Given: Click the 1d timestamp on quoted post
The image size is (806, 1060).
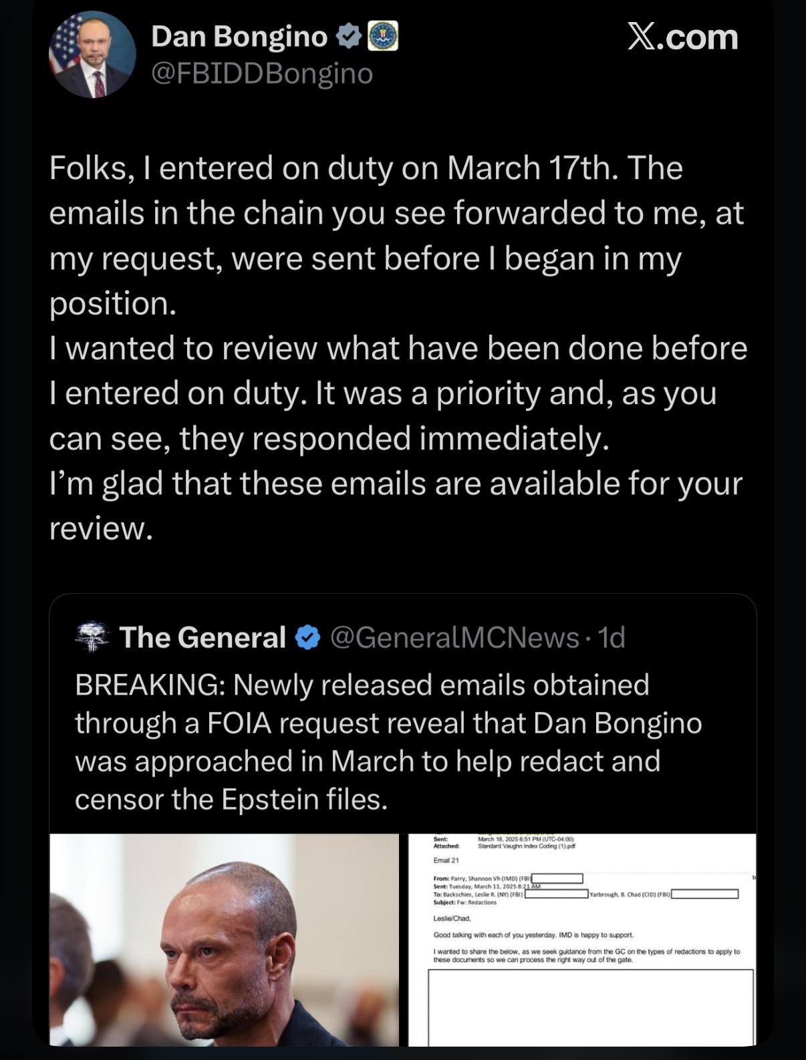Looking at the screenshot, I should coord(611,637).
